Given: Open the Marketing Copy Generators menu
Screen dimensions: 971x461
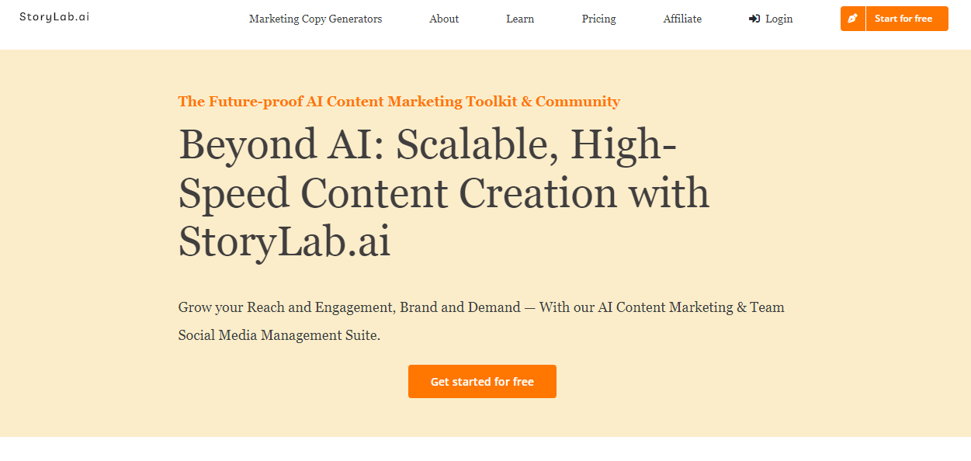Looking at the screenshot, I should click(x=315, y=19).
